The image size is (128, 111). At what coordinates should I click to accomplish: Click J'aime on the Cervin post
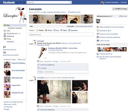pyautogui.click(x=41, y=61)
